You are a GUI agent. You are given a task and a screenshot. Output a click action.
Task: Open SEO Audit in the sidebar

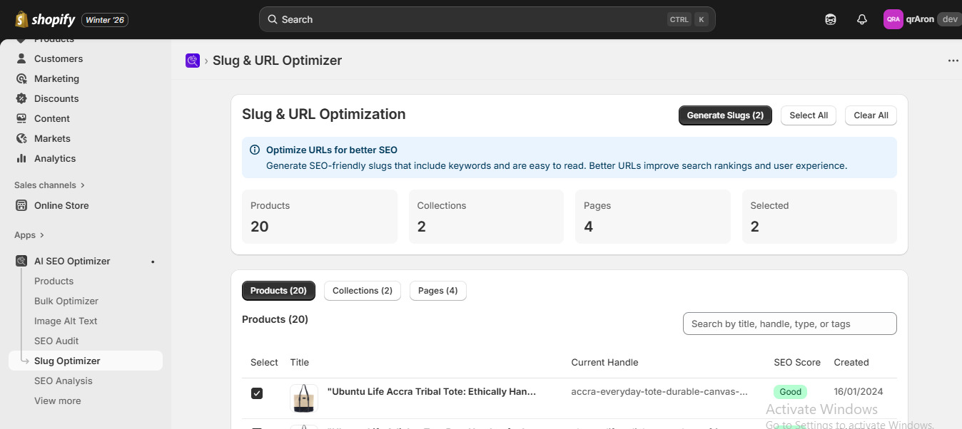[x=56, y=341]
